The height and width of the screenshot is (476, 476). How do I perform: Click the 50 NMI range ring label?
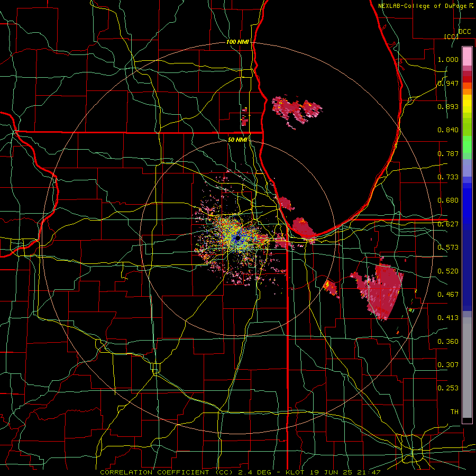(x=237, y=140)
